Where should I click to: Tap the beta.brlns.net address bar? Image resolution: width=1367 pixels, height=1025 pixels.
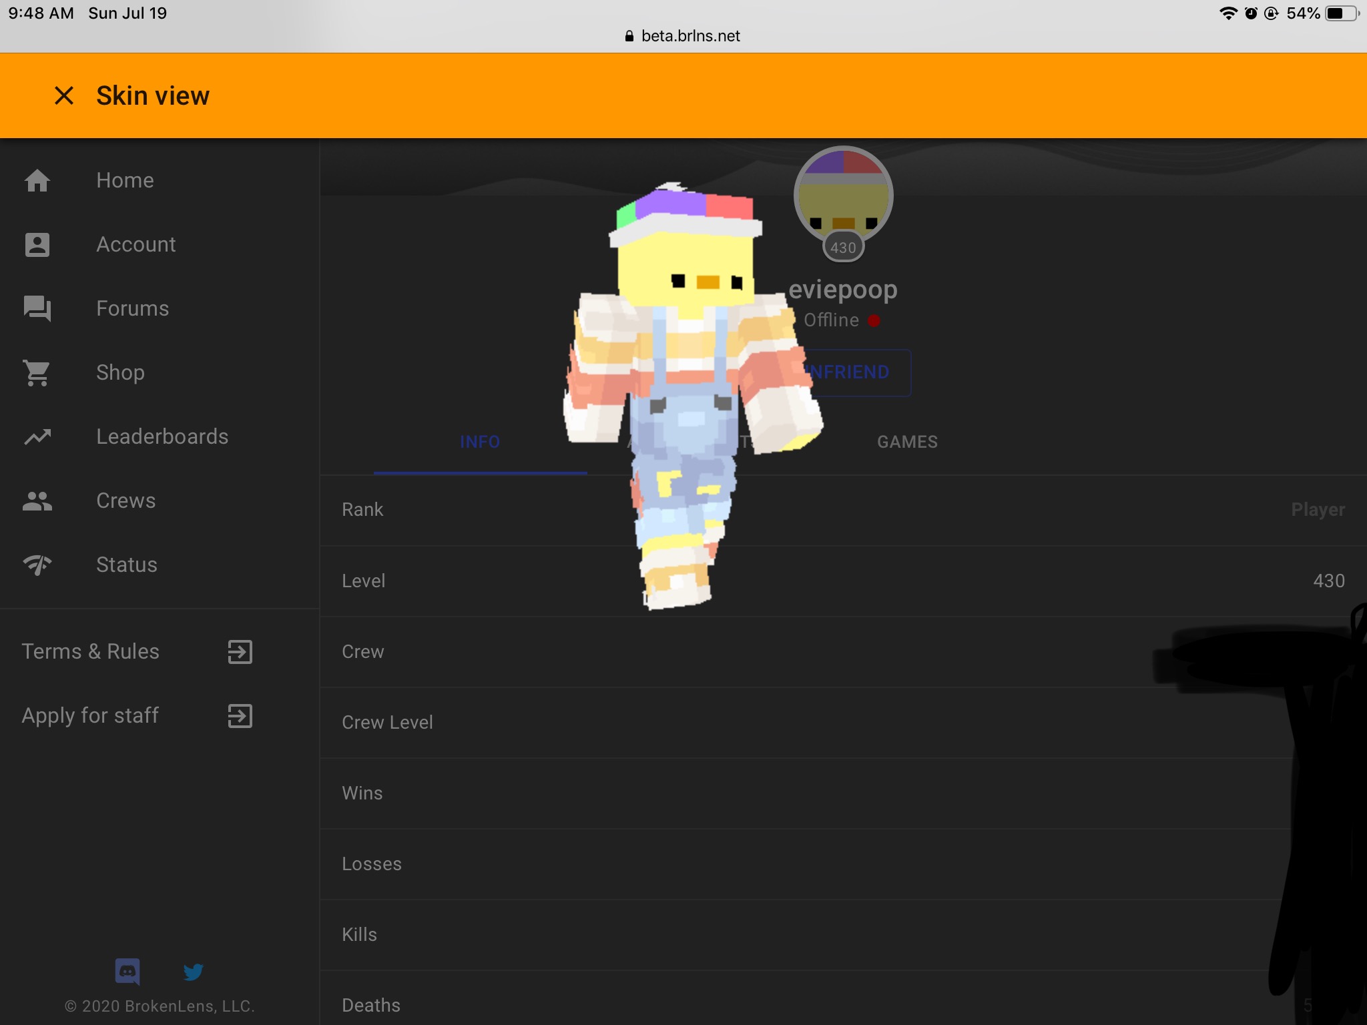pyautogui.click(x=683, y=36)
